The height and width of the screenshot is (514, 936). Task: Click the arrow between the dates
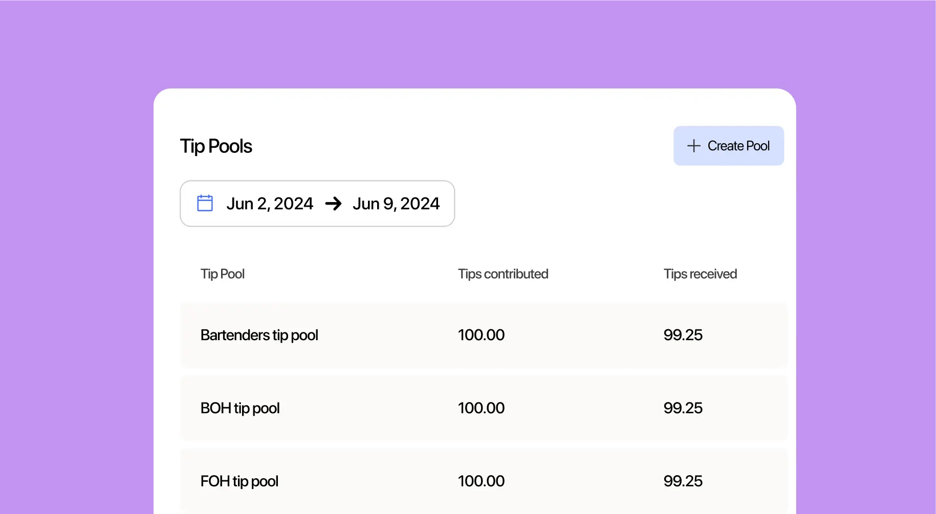[x=333, y=204]
